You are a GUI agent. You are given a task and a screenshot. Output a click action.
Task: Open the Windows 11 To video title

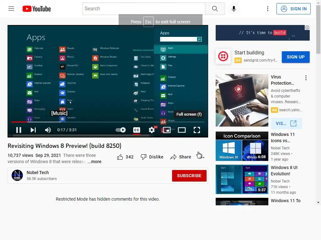coord(286,201)
